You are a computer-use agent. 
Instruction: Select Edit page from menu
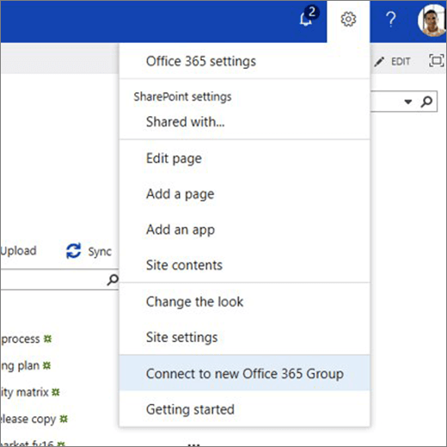point(245,158)
